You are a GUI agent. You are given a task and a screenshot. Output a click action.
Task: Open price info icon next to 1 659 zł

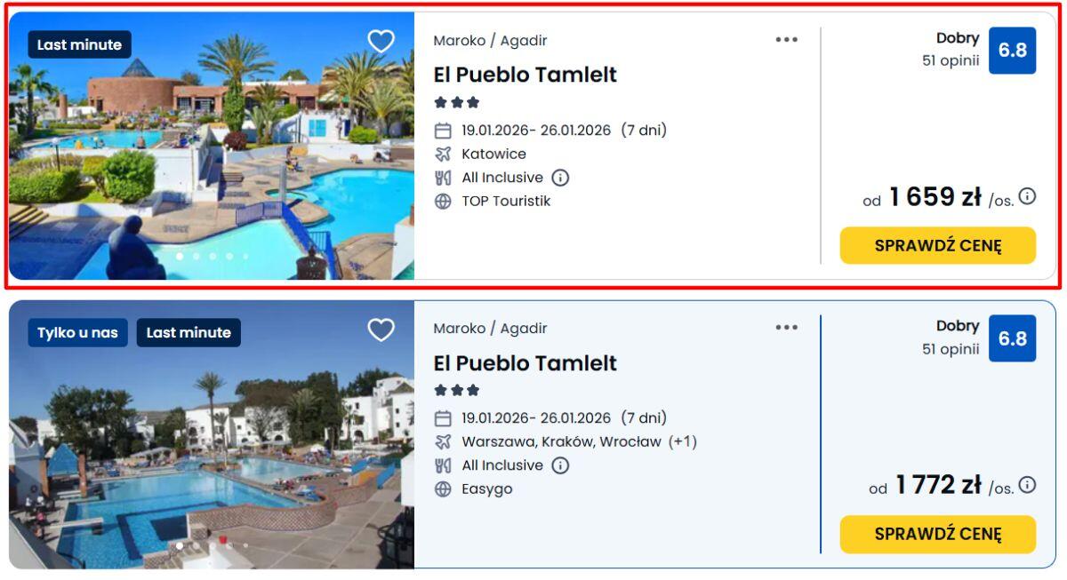click(x=1027, y=196)
